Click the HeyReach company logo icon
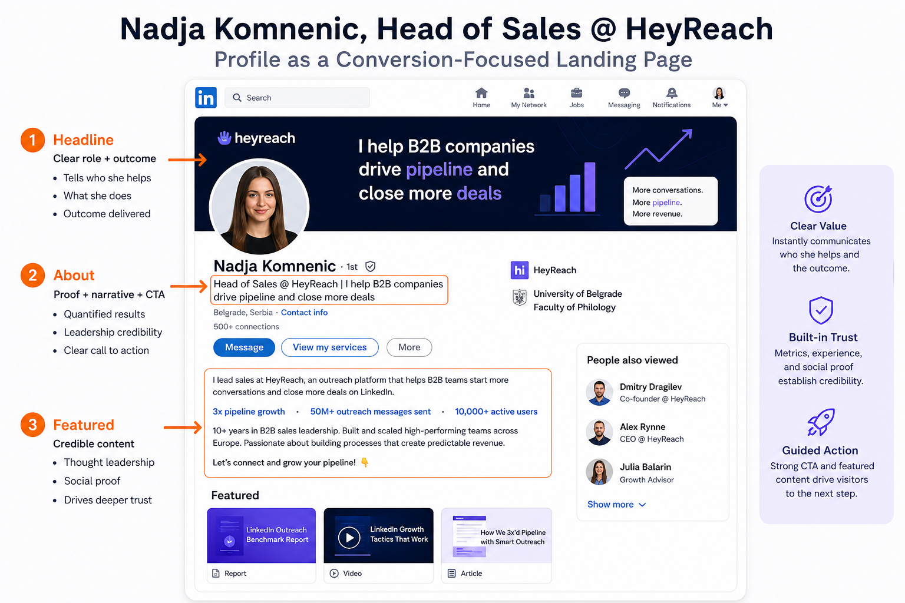 pos(519,270)
